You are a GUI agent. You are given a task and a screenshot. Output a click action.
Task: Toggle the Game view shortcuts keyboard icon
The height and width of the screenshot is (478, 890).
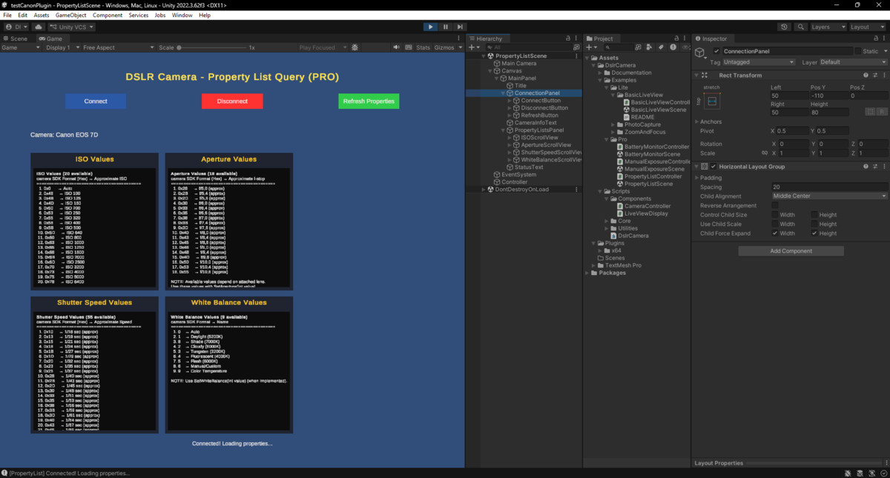407,47
